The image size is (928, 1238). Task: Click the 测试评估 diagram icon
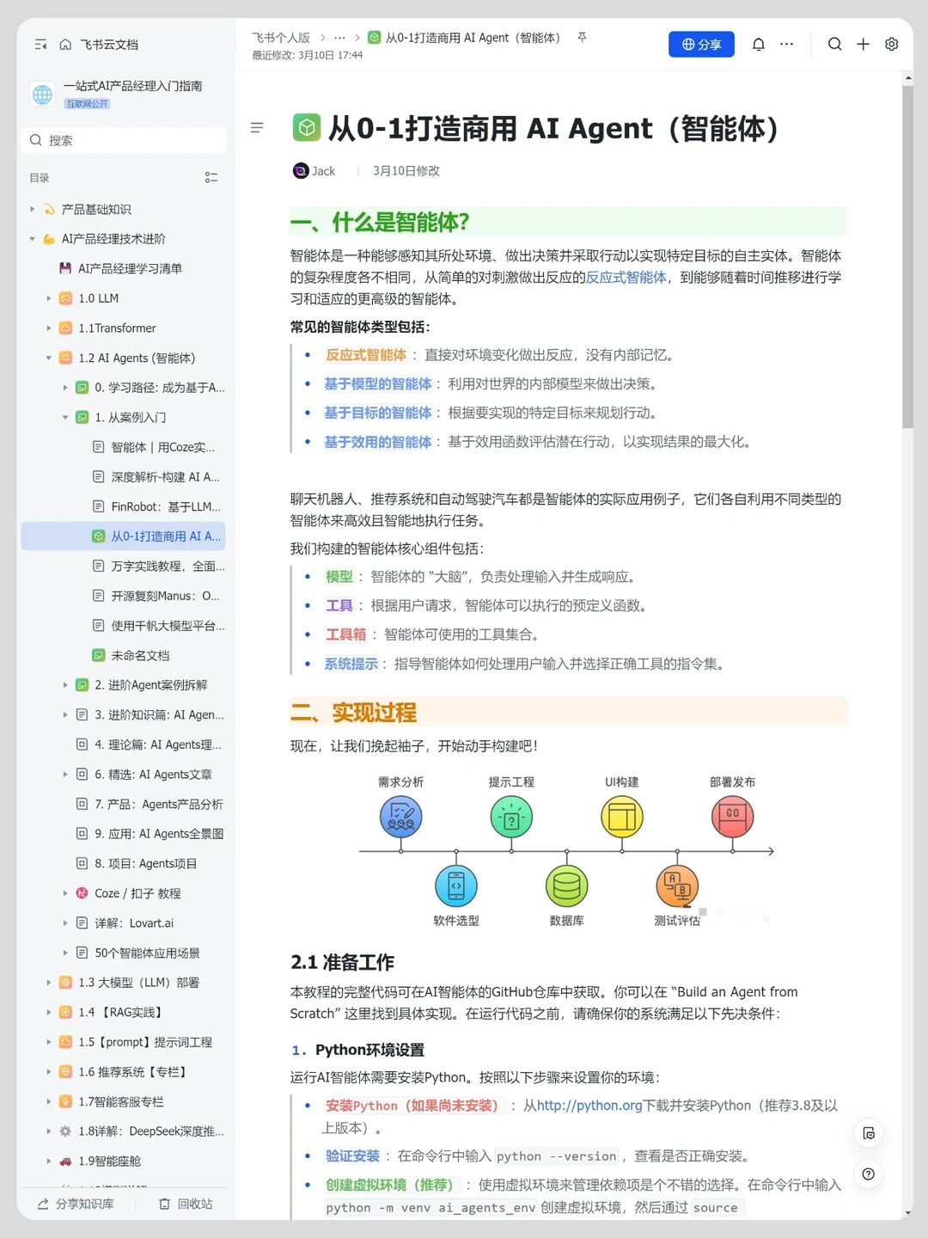tap(677, 886)
